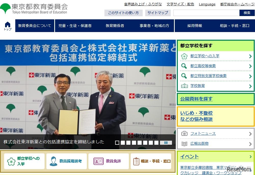Viewport: 255px width, 175px height.
Task: Click サイトマップ button
Action: click(158, 13)
